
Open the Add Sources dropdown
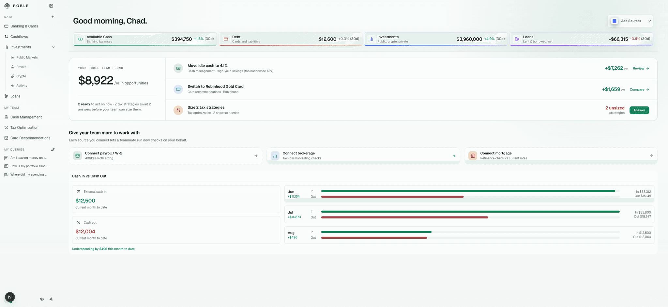[x=630, y=21]
